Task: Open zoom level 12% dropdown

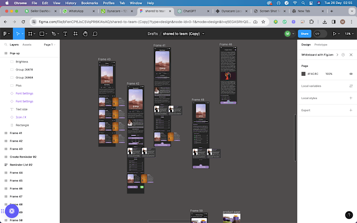Action: tap(349, 34)
